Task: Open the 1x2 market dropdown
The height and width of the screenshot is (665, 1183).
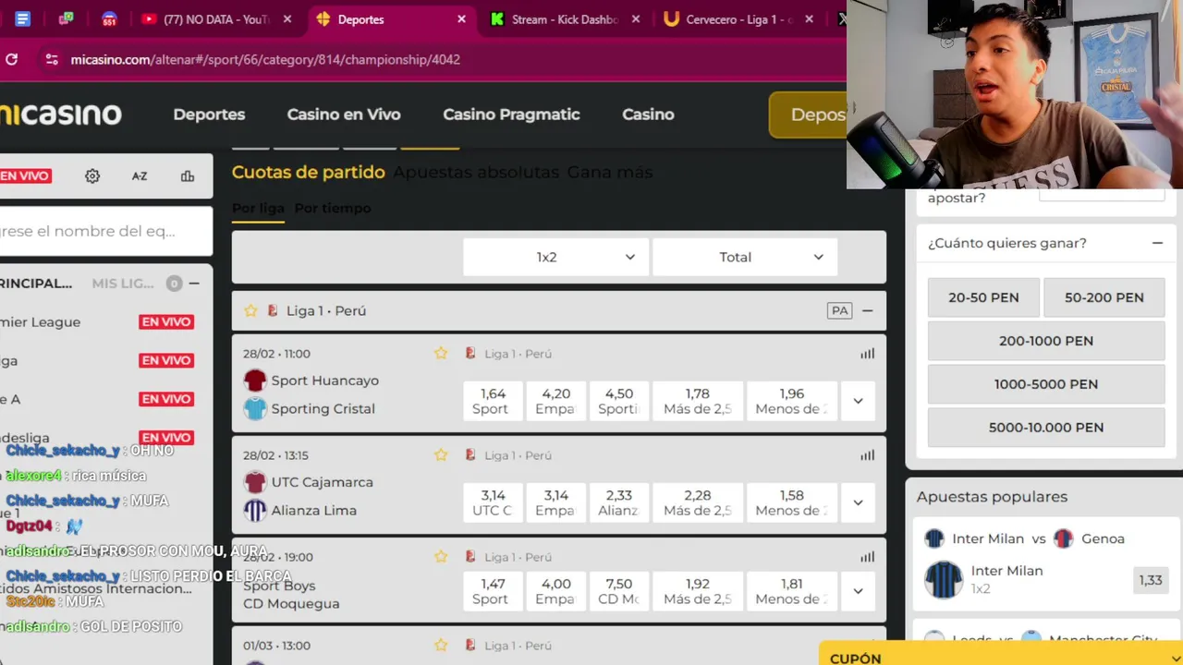Action: [x=555, y=257]
